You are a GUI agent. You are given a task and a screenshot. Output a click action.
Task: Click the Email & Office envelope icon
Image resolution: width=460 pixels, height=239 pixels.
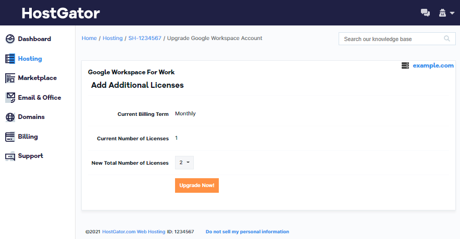click(x=10, y=97)
